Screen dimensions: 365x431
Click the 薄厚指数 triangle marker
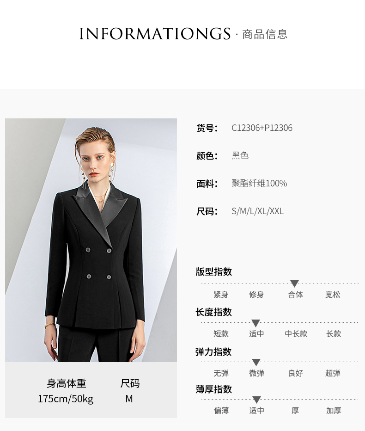click(256, 400)
